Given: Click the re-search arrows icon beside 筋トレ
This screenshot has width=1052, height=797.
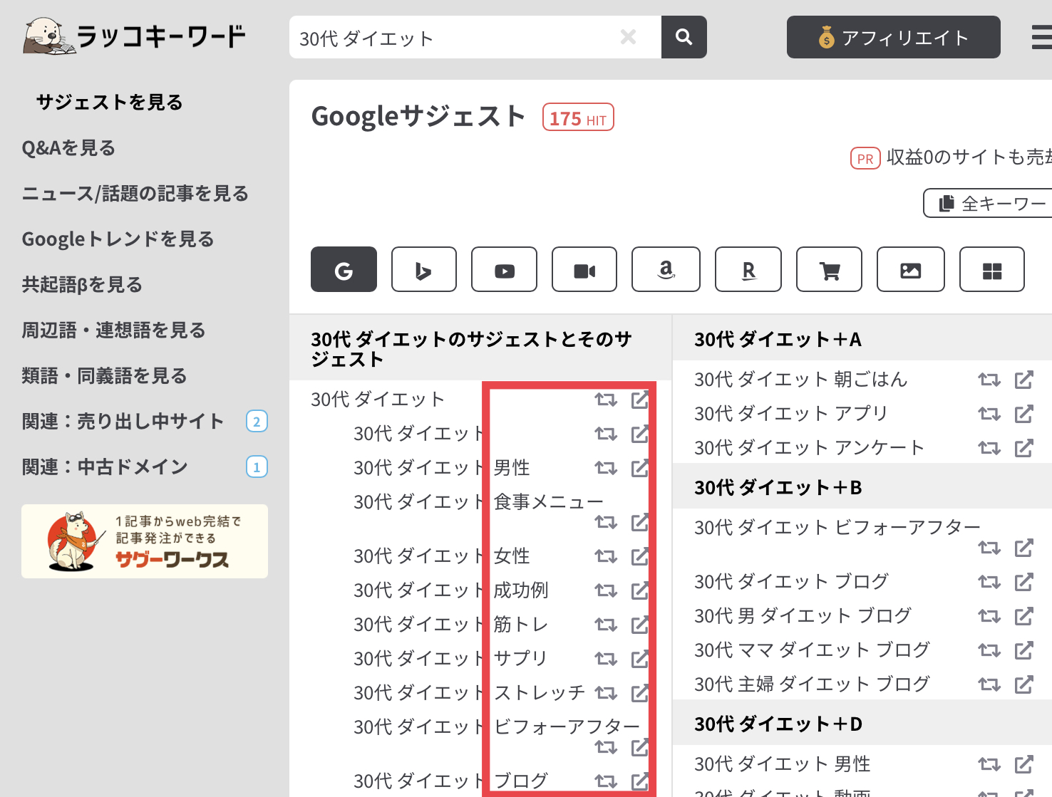Looking at the screenshot, I should point(606,625).
